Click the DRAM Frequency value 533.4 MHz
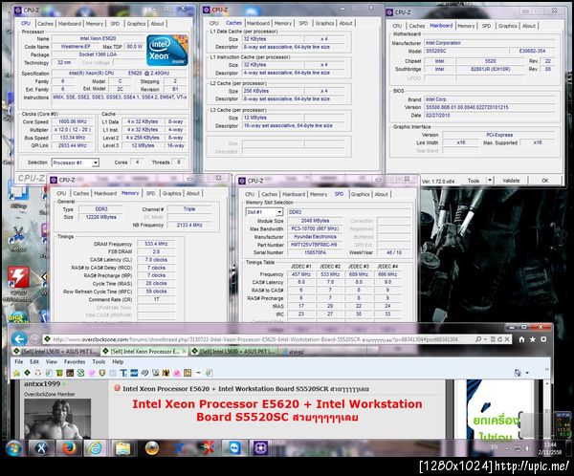The image size is (574, 476). coord(156,244)
